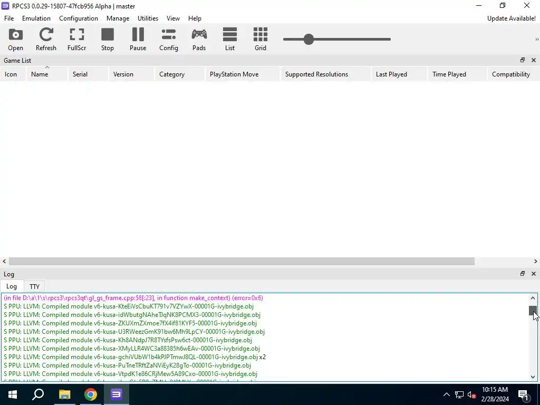The height and width of the screenshot is (405, 540).
Task: Click the log scroll up arrow
Action: pyautogui.click(x=533, y=298)
